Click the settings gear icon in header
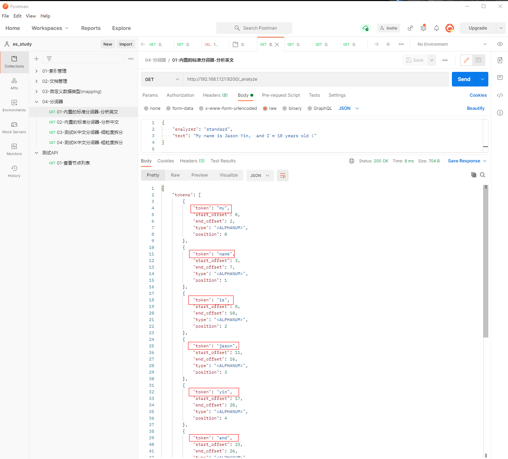 (x=423, y=28)
